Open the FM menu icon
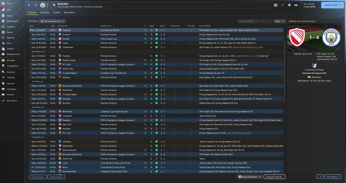This screenshot has width=346, height=183. (296, 5)
